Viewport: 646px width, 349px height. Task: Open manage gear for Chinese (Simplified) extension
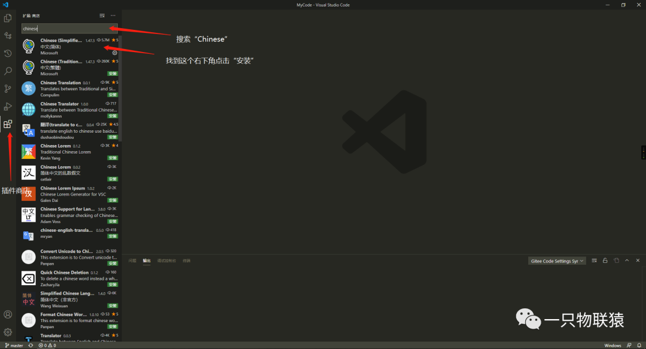tap(115, 53)
